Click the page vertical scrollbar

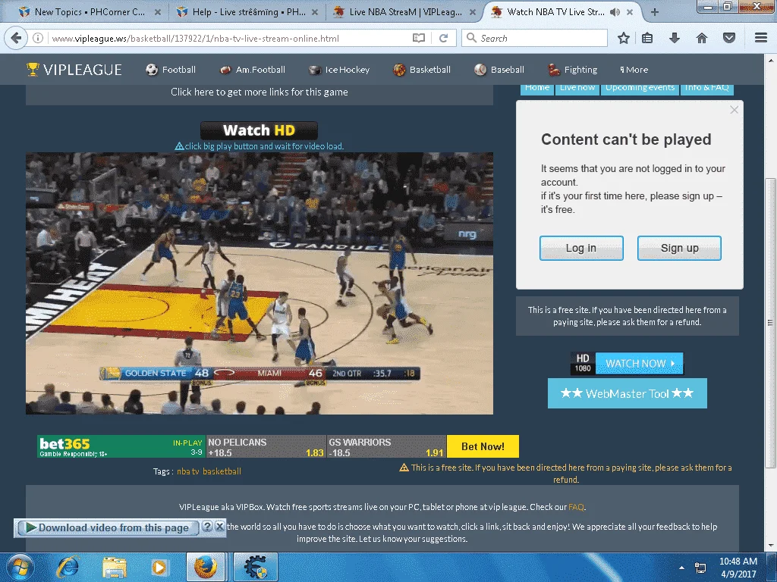coord(770,323)
